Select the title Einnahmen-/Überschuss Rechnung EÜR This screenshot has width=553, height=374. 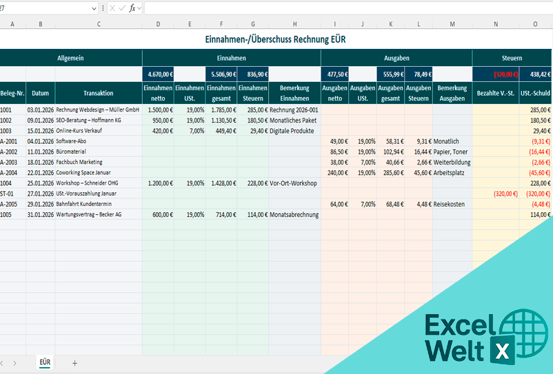(276, 39)
